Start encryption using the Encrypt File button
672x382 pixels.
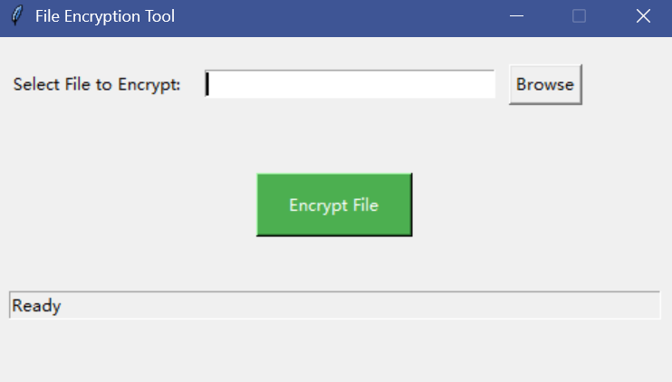tap(334, 205)
